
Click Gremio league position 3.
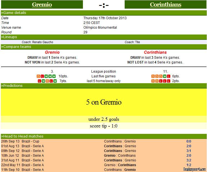point(52,72)
